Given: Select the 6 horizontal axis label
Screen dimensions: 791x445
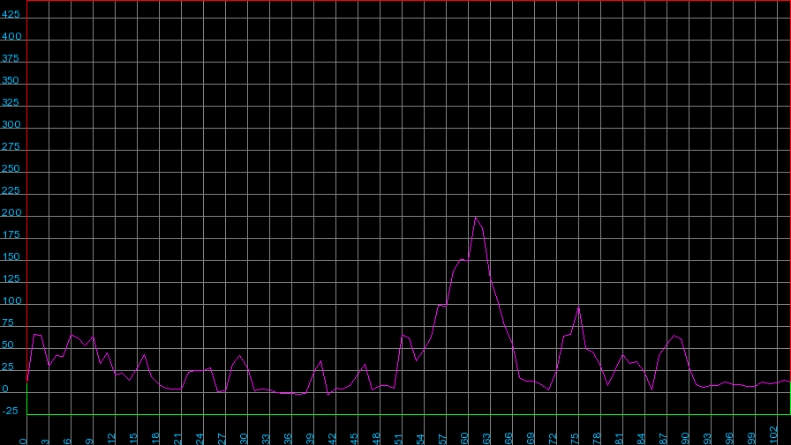Looking at the screenshot, I should pyautogui.click(x=68, y=441).
